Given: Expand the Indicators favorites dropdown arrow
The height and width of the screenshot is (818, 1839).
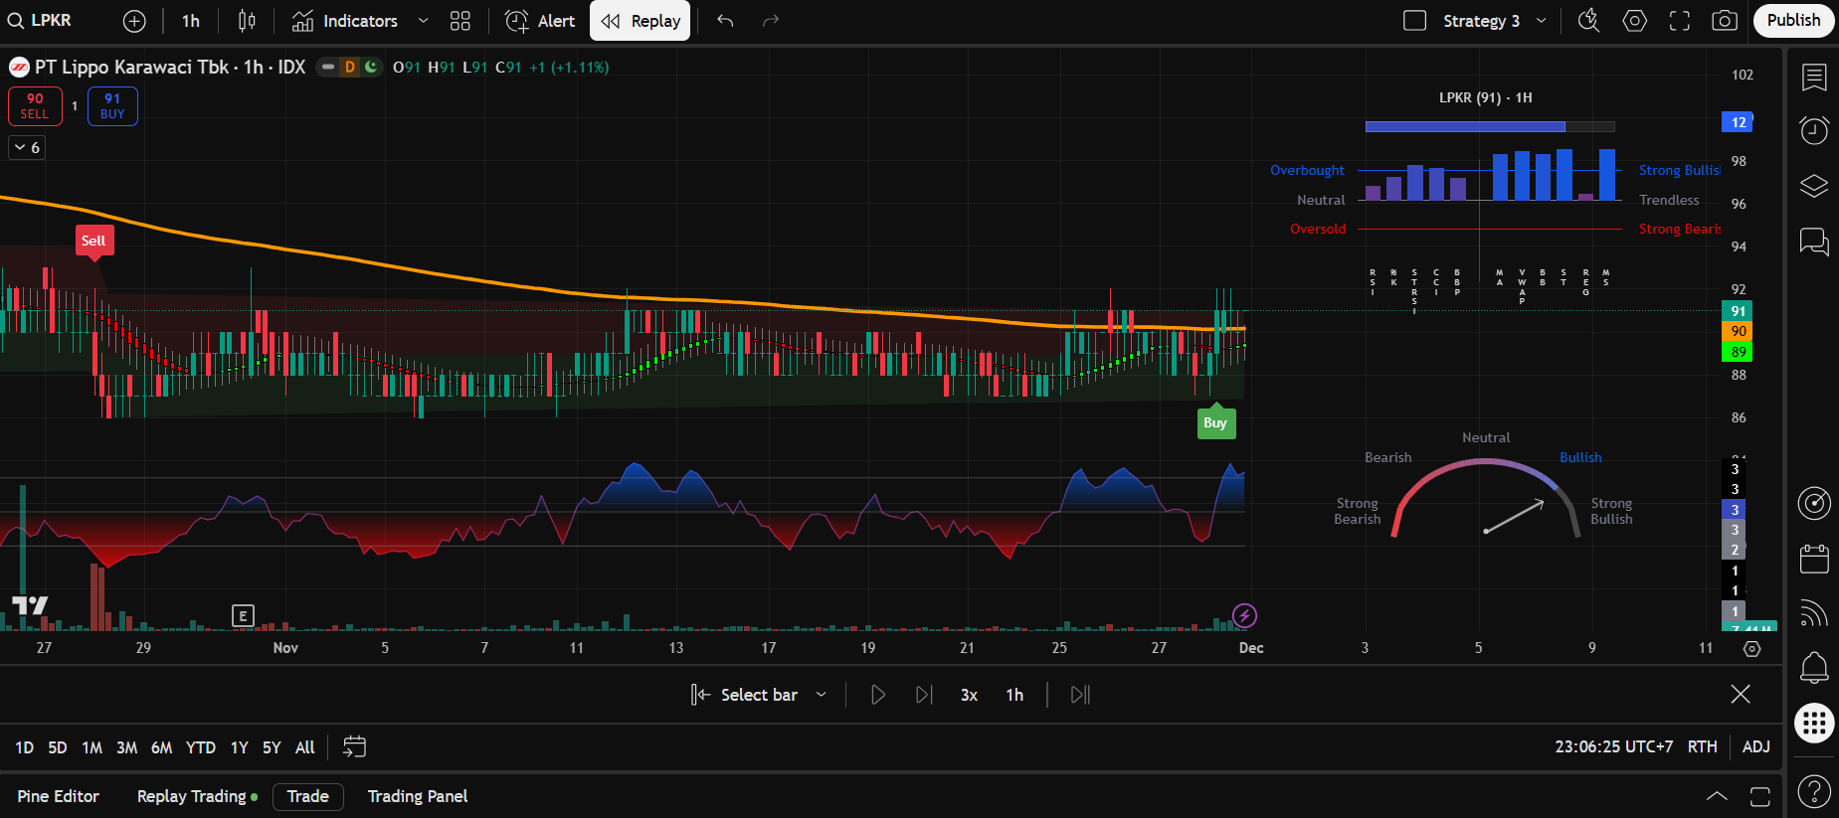Looking at the screenshot, I should [x=423, y=21].
